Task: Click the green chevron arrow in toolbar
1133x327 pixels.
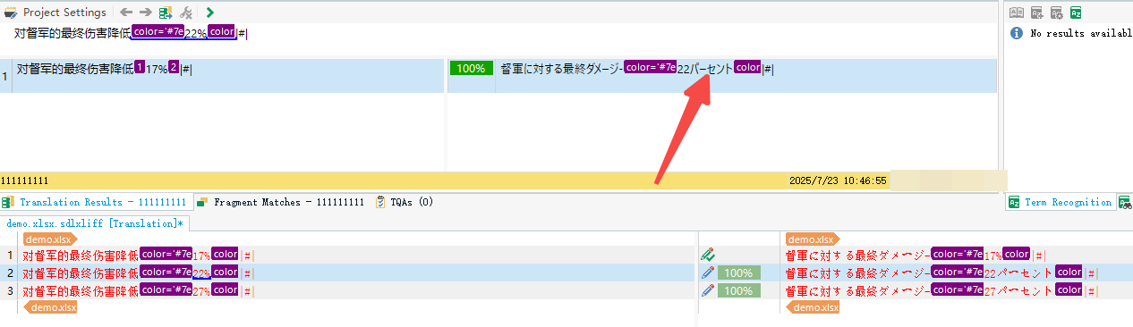Action: [210, 13]
